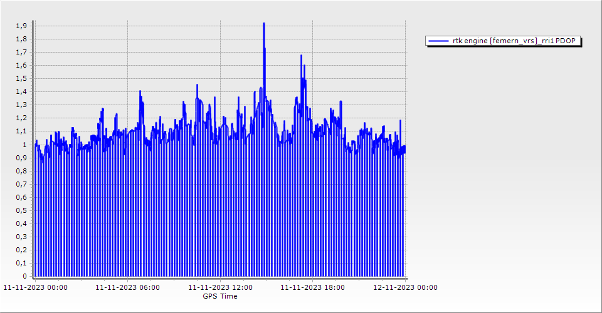The height and width of the screenshot is (313, 602).
Task: Click the 11-11-2023 12:00 time label
Action: coord(221,288)
